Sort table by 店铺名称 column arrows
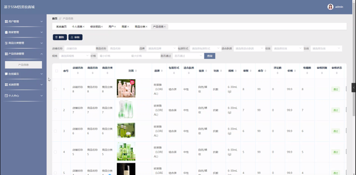This screenshot has width=356, height=175. click(x=78, y=73)
